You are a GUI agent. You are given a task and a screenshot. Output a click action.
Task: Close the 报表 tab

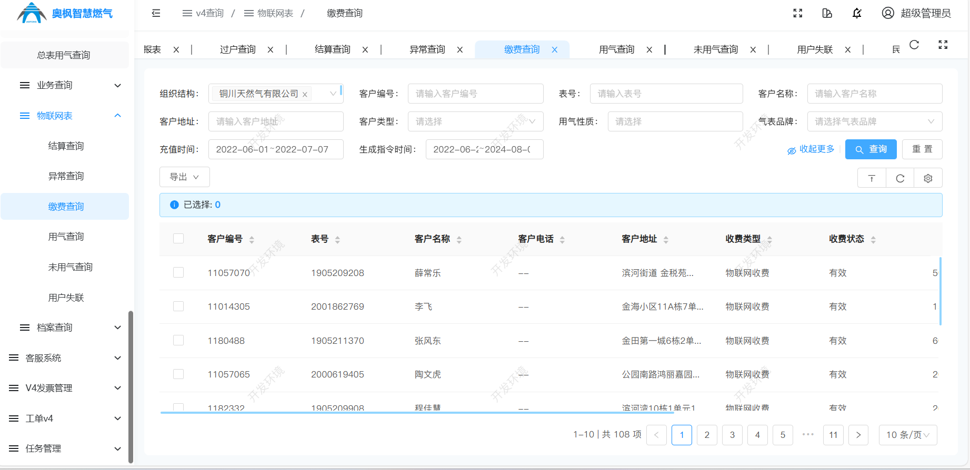coord(176,49)
